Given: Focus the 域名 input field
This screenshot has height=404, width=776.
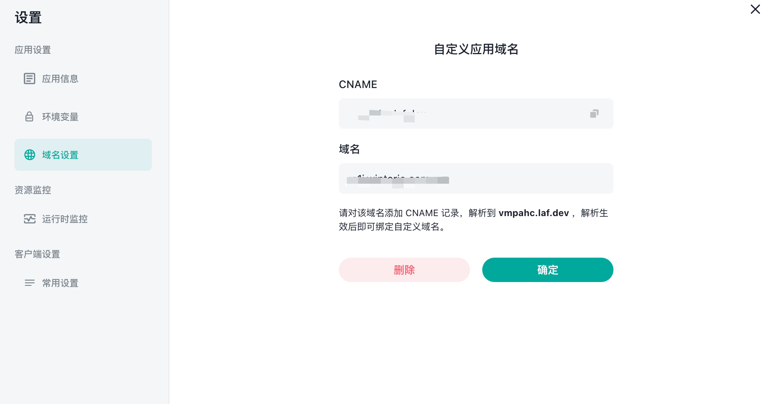Looking at the screenshot, I should point(476,178).
